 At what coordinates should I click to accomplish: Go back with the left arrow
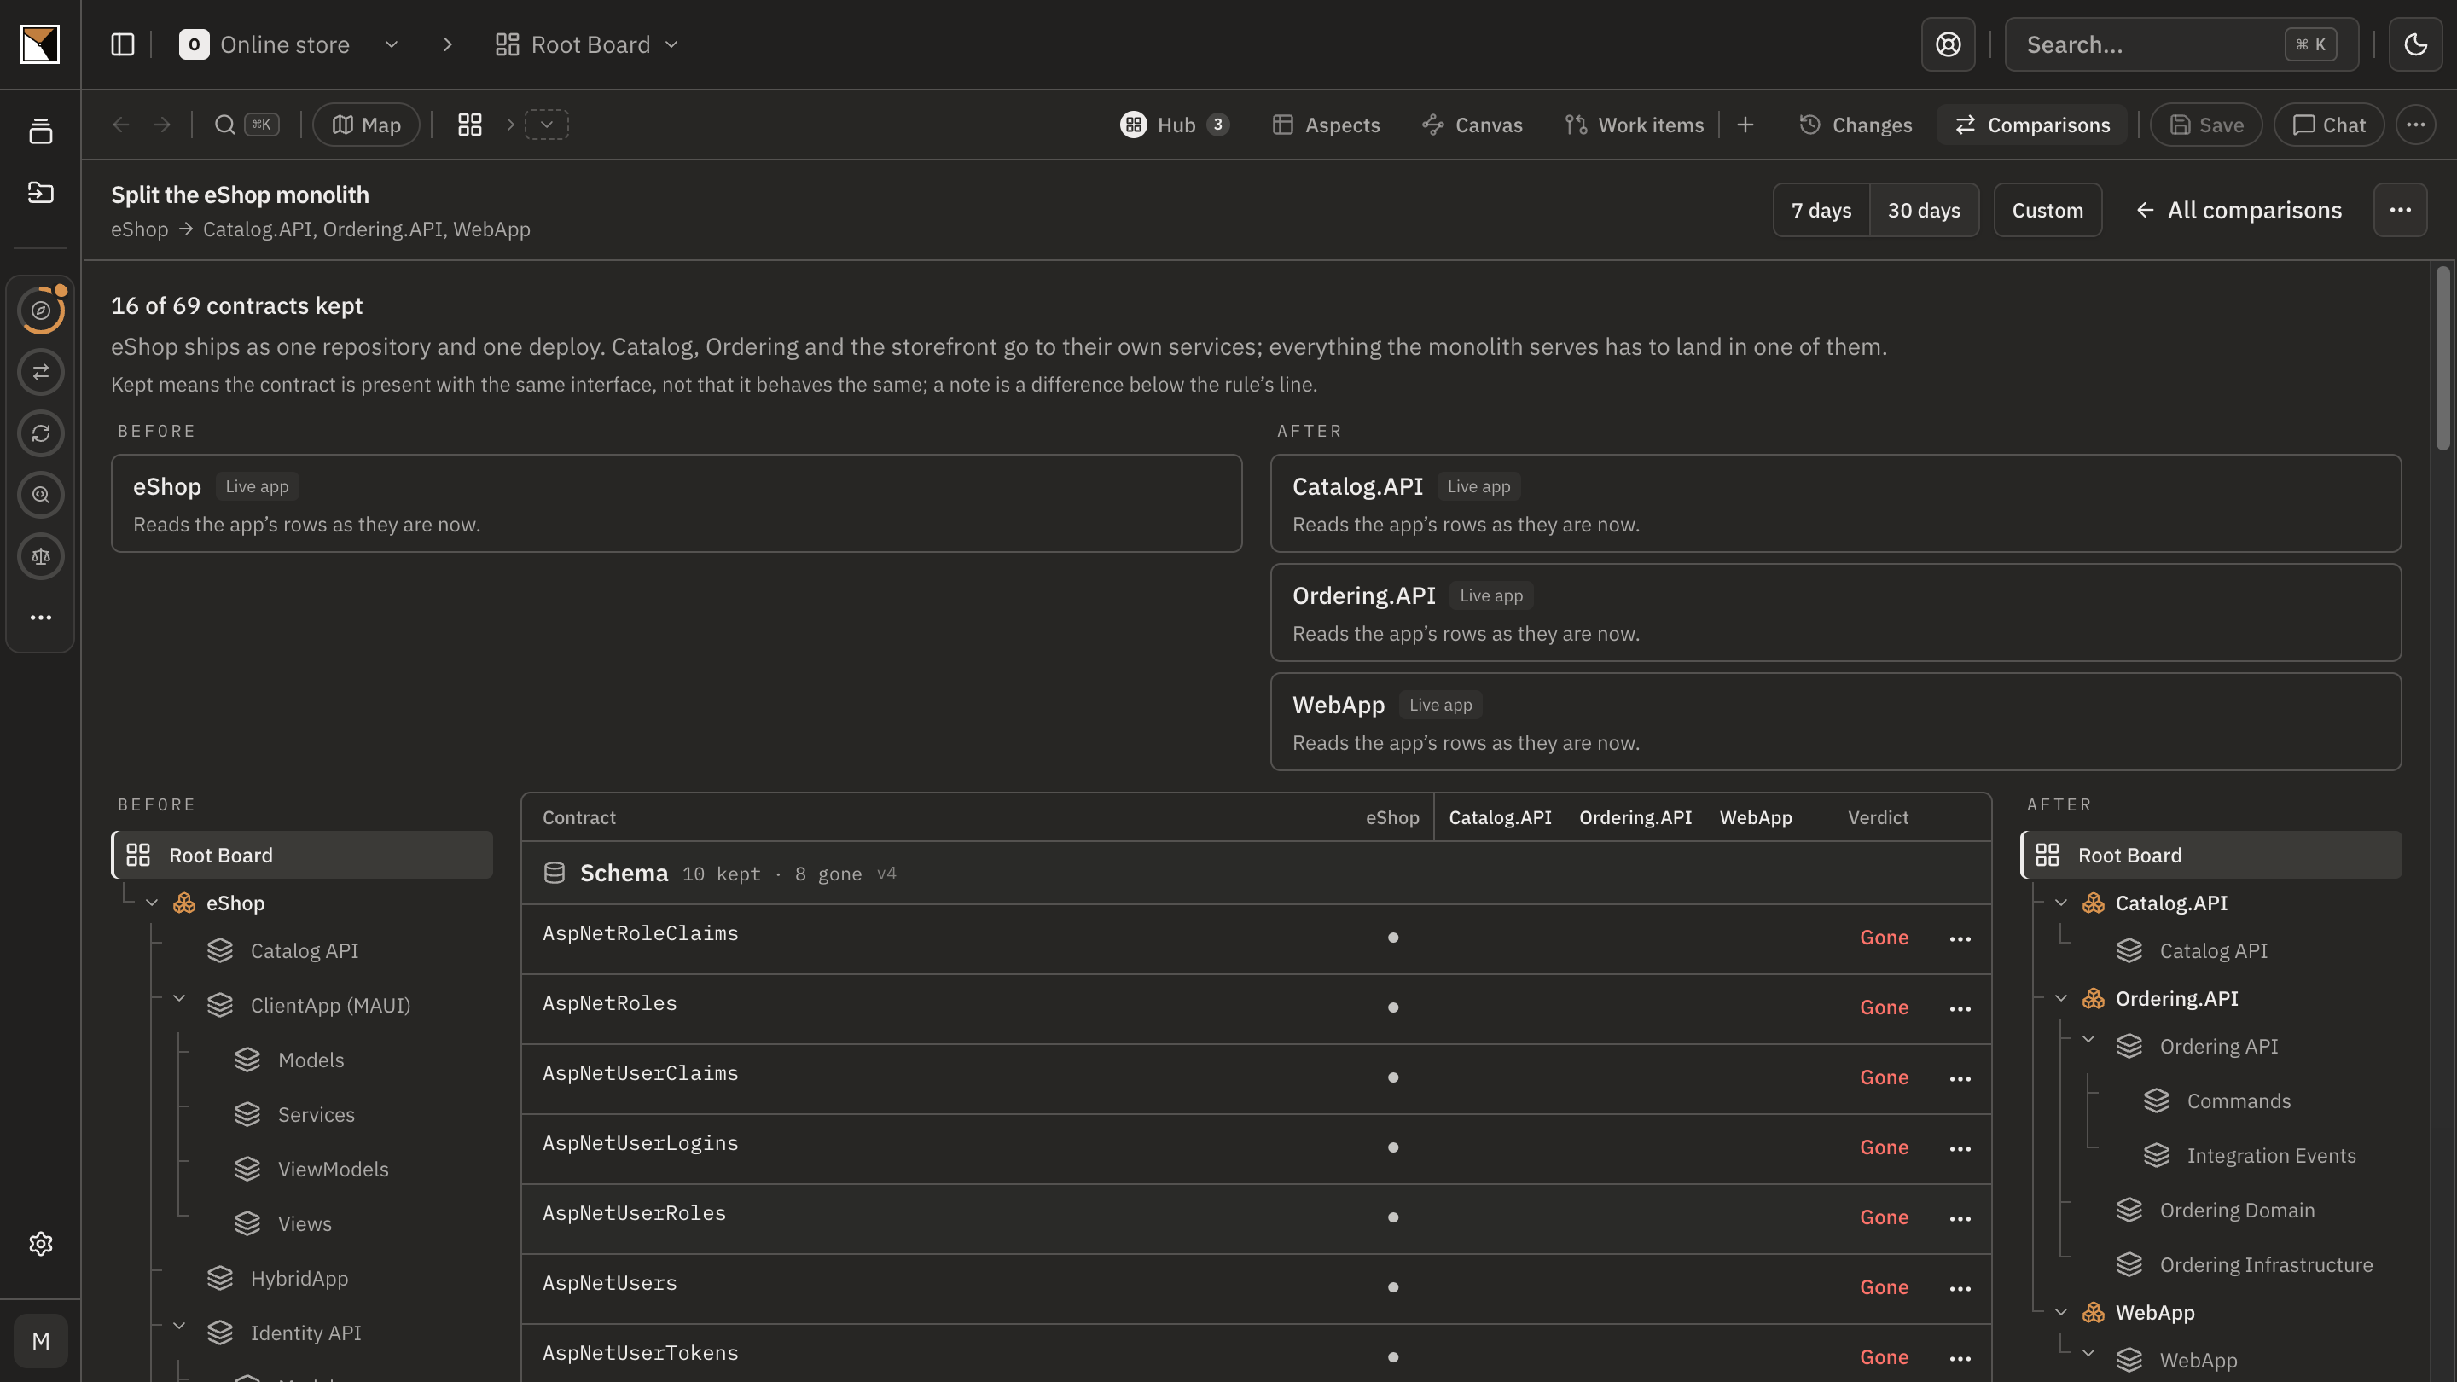[121, 125]
